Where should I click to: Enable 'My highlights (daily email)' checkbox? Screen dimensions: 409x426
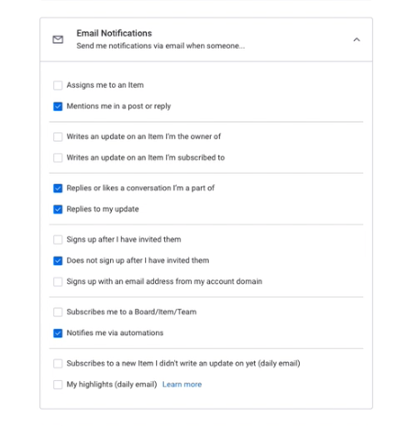click(58, 385)
